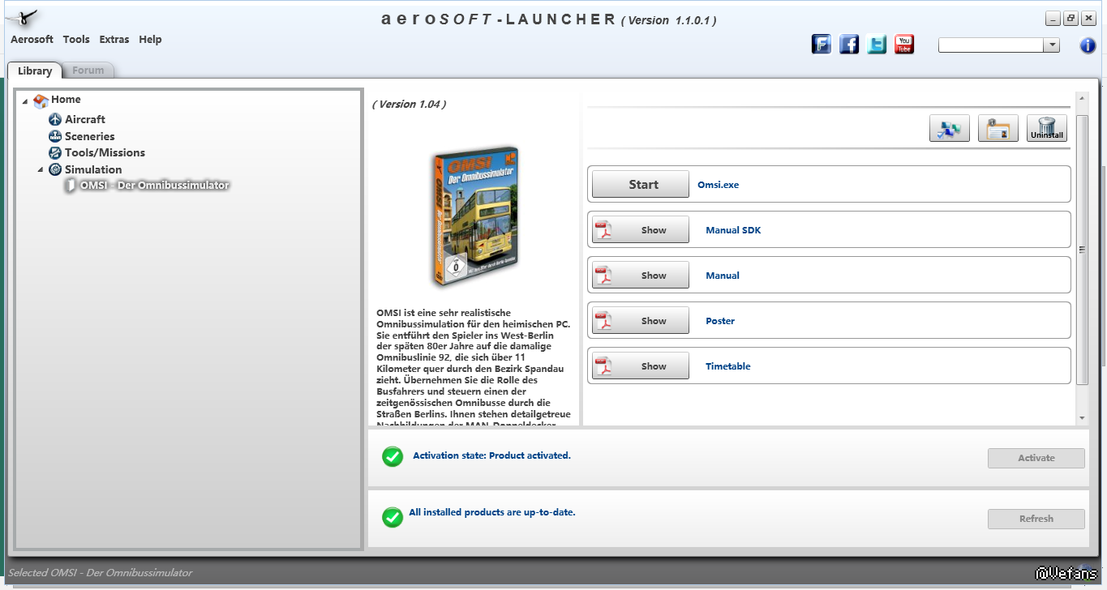Click status bar text 'Selected OMSI - Der Omnibussimulator'
This screenshot has height=590, width=1107.
(x=101, y=573)
